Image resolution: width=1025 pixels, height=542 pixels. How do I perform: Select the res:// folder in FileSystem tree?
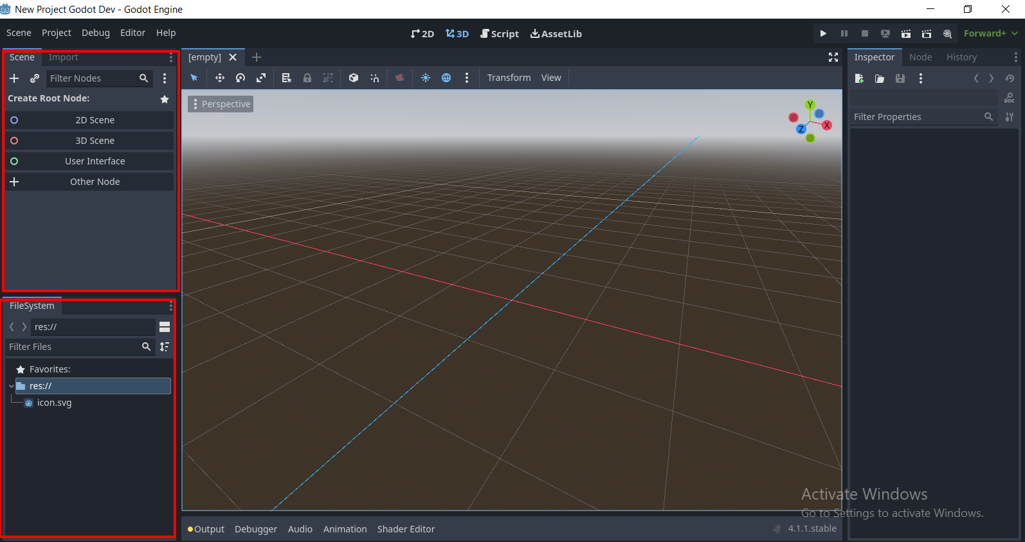pos(93,386)
